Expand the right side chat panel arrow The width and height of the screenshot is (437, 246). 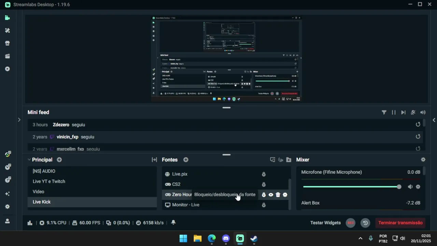point(434,120)
